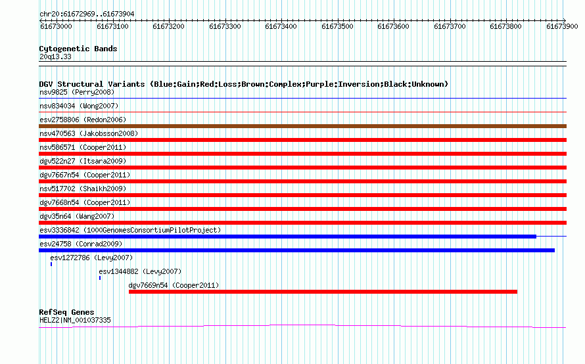Open the esv2758806 (Redon2006) label
Screen dimensions: 585x364
pos(83,120)
